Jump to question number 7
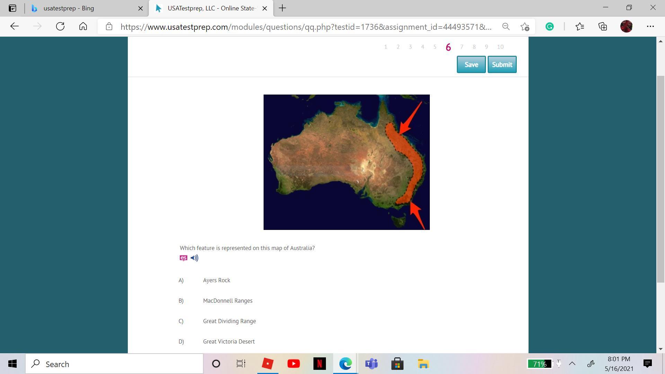This screenshot has width=665, height=374. click(x=461, y=47)
